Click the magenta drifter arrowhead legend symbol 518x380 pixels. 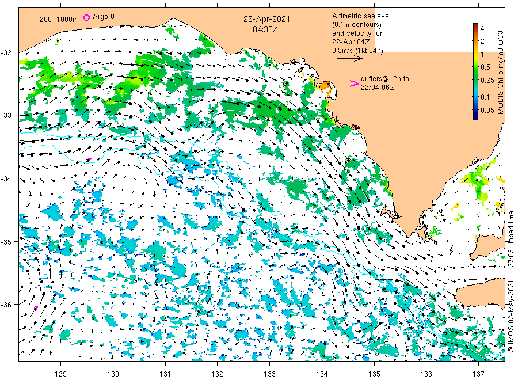(354, 84)
